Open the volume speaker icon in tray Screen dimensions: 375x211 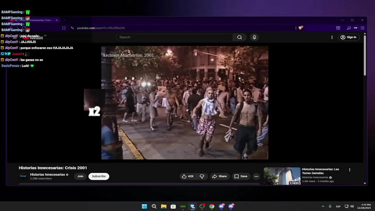point(352,206)
